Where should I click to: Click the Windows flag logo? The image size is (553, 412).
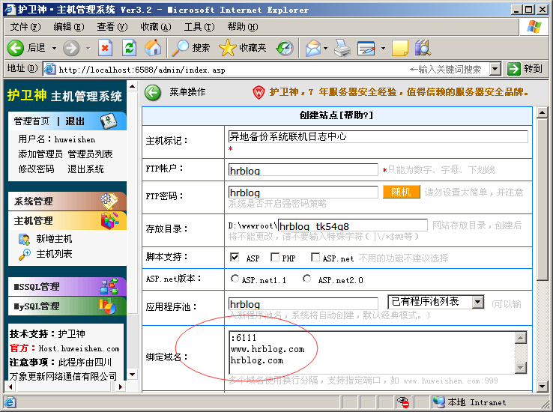[534, 26]
